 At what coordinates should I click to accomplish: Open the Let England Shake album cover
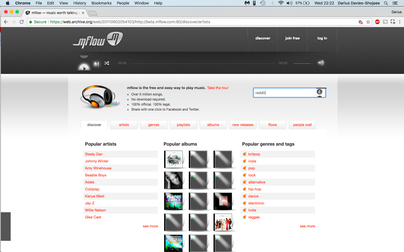pyautogui.click(x=174, y=159)
